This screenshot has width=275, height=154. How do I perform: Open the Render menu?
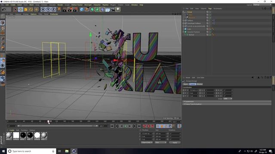pyautogui.click(x=60, y=5)
